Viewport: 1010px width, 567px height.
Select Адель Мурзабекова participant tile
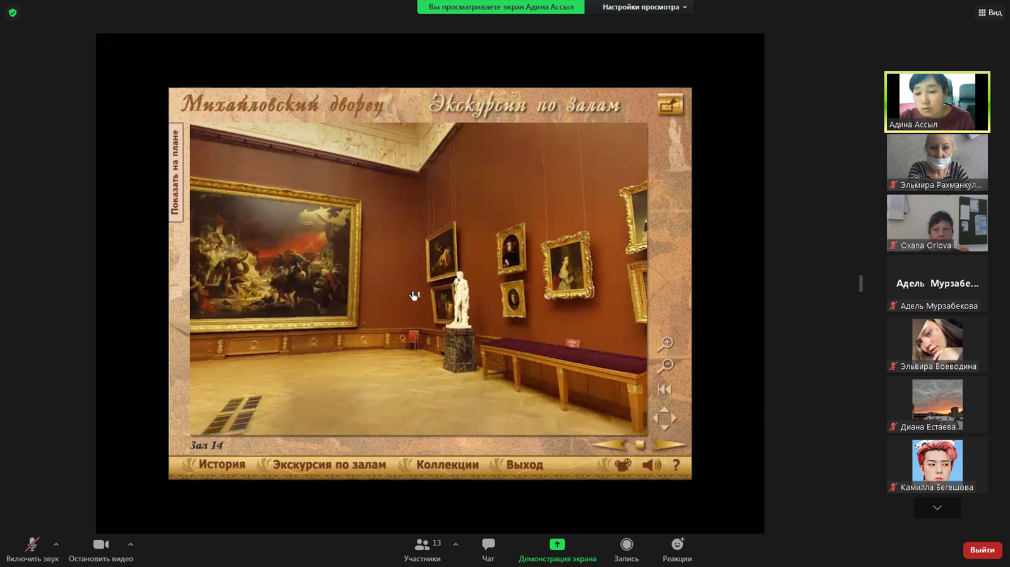click(937, 283)
